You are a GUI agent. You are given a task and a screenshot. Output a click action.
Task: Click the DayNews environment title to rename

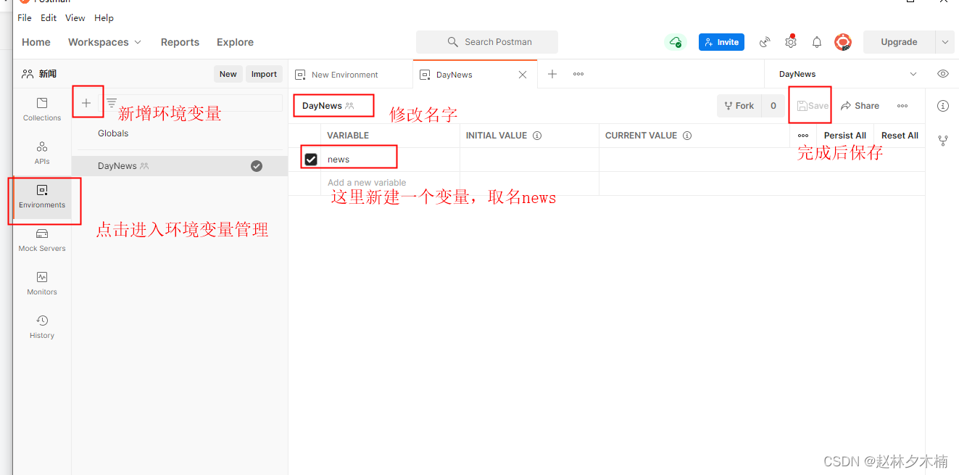point(322,106)
